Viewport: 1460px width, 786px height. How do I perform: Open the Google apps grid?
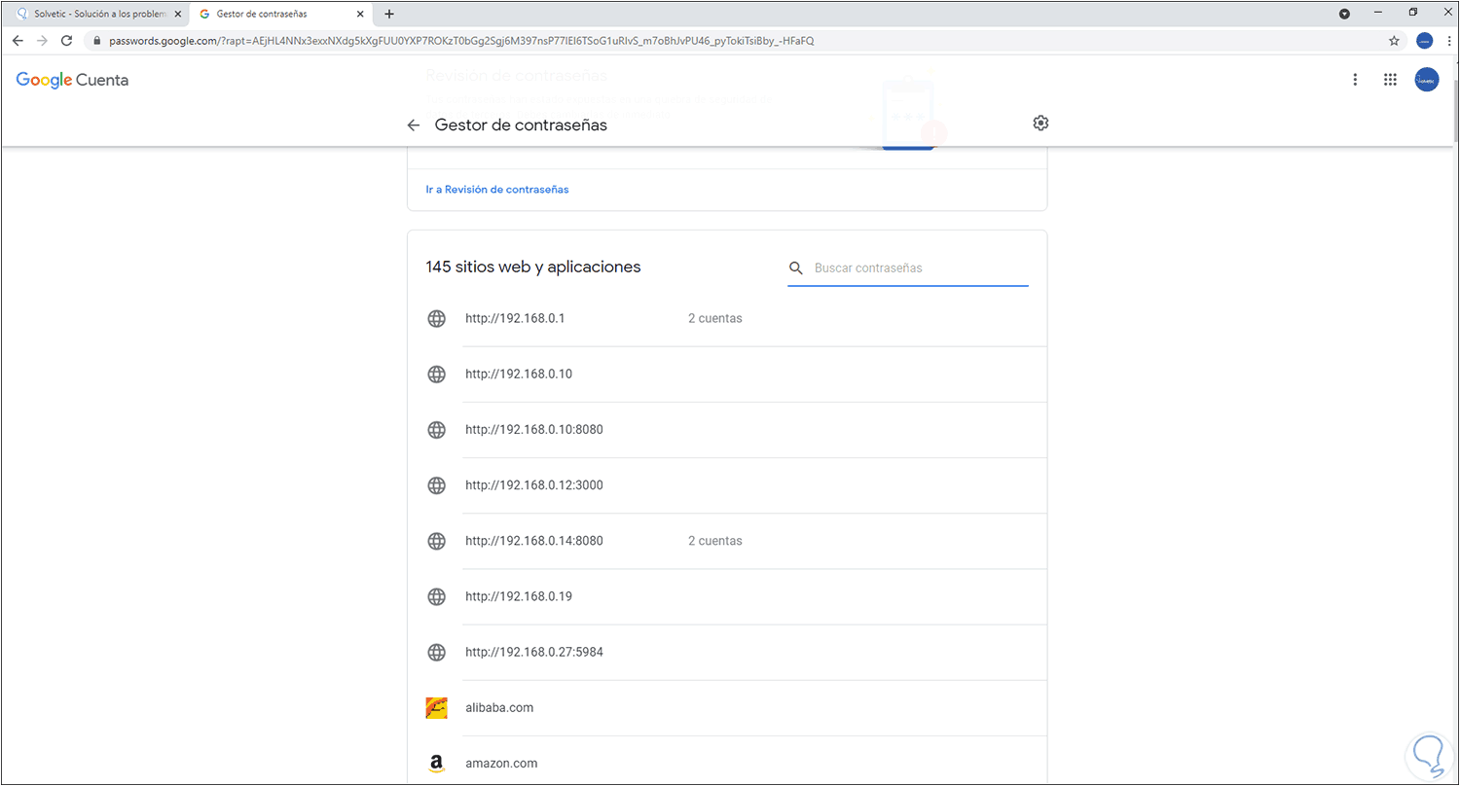pos(1390,80)
